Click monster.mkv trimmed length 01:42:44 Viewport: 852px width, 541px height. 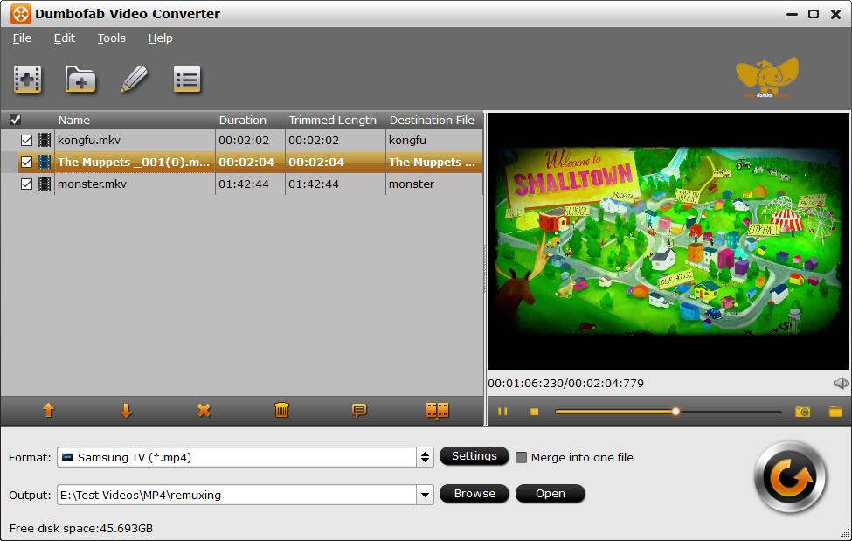[314, 184]
